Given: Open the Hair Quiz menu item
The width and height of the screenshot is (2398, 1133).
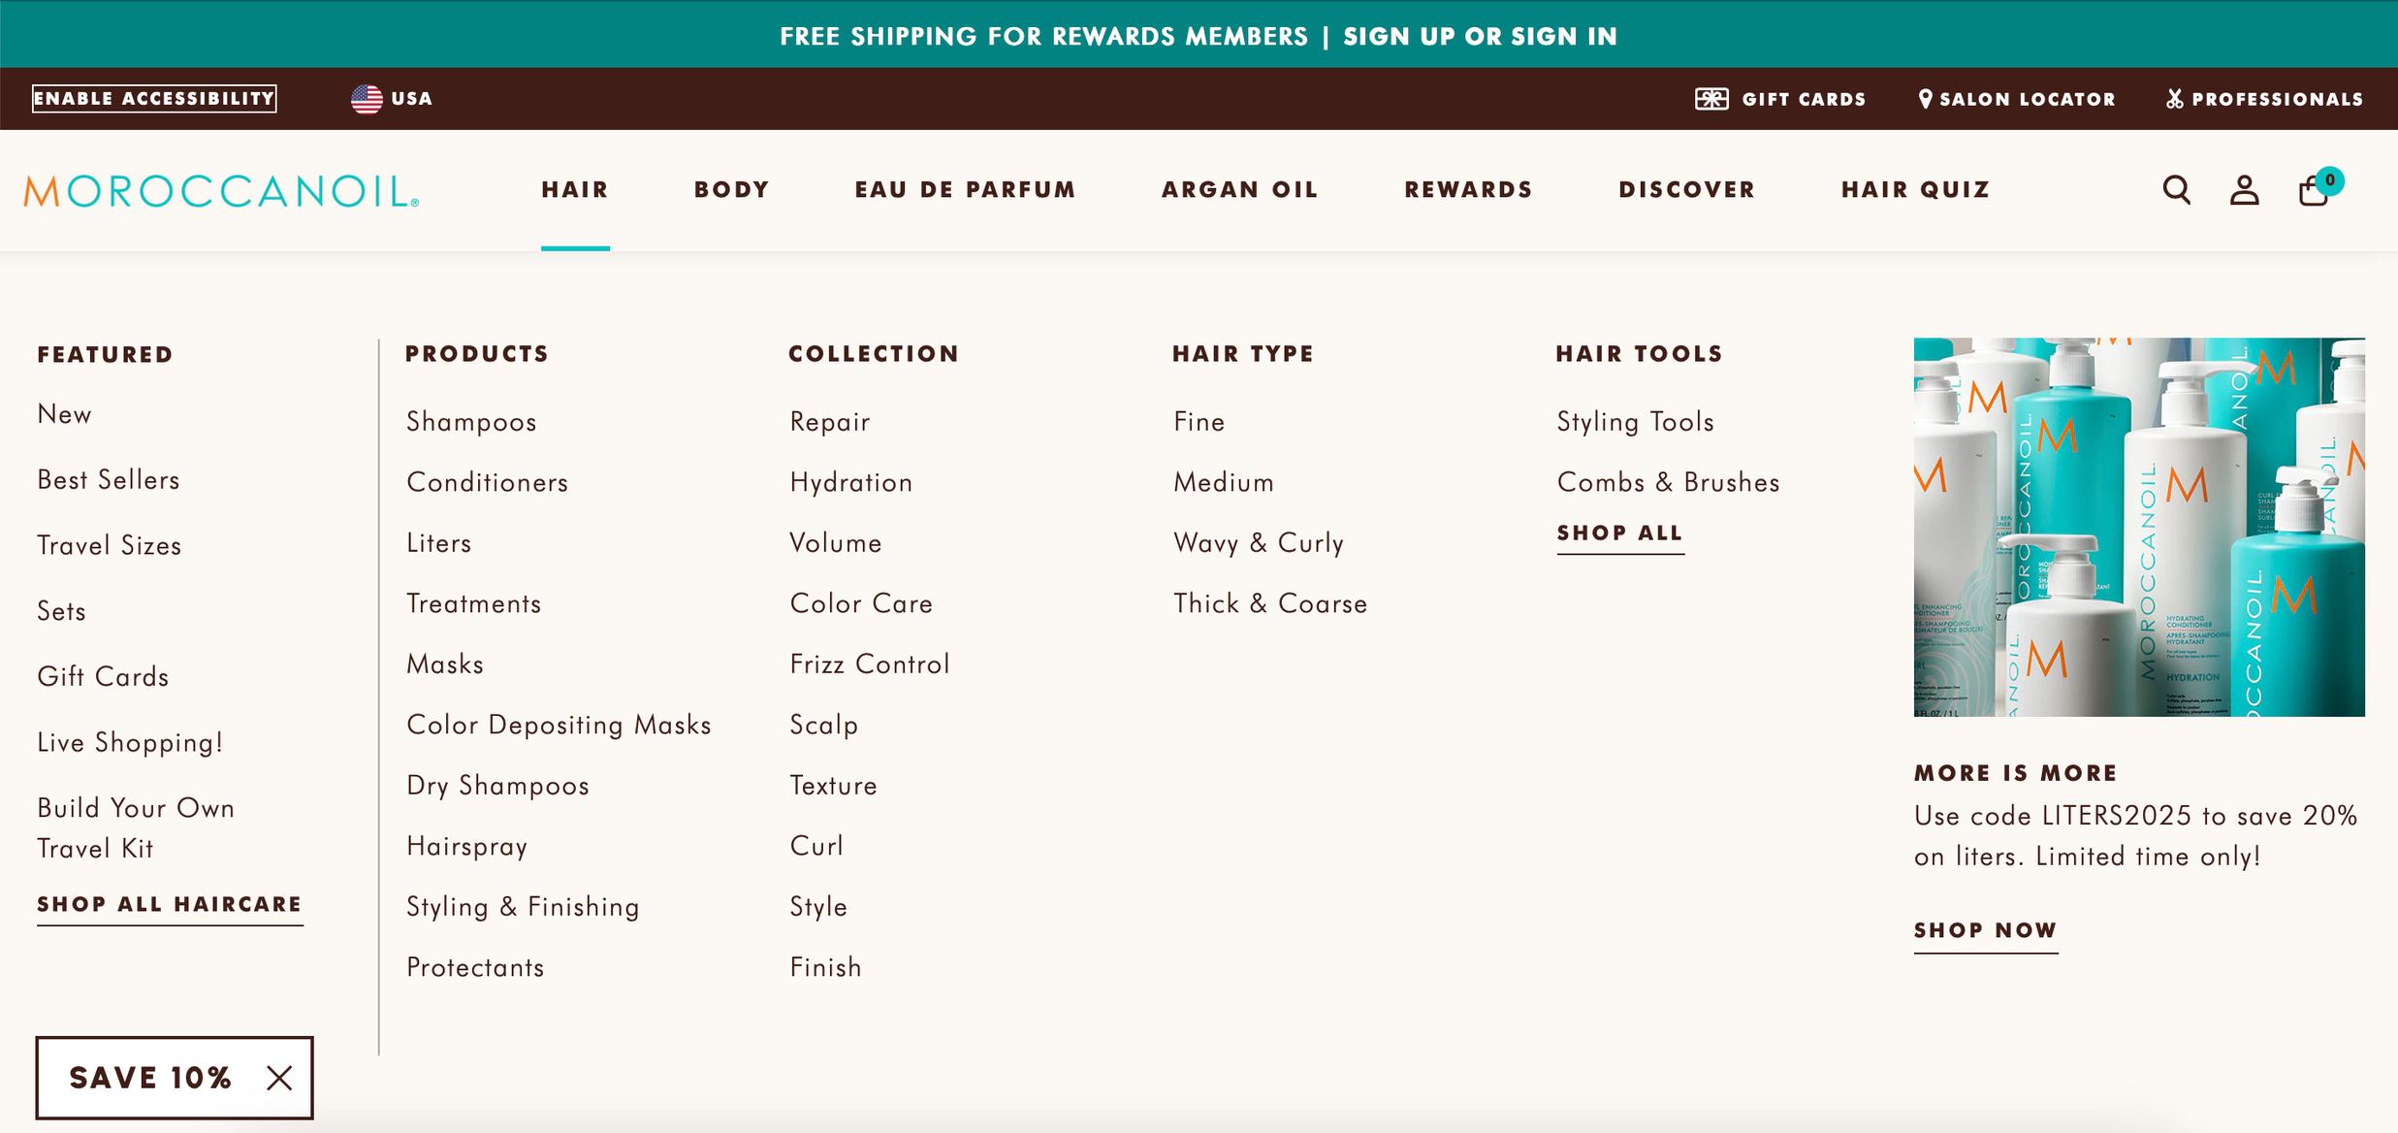Looking at the screenshot, I should [1915, 190].
